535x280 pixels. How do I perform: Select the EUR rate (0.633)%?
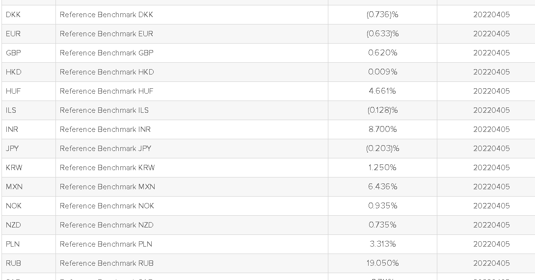382,34
